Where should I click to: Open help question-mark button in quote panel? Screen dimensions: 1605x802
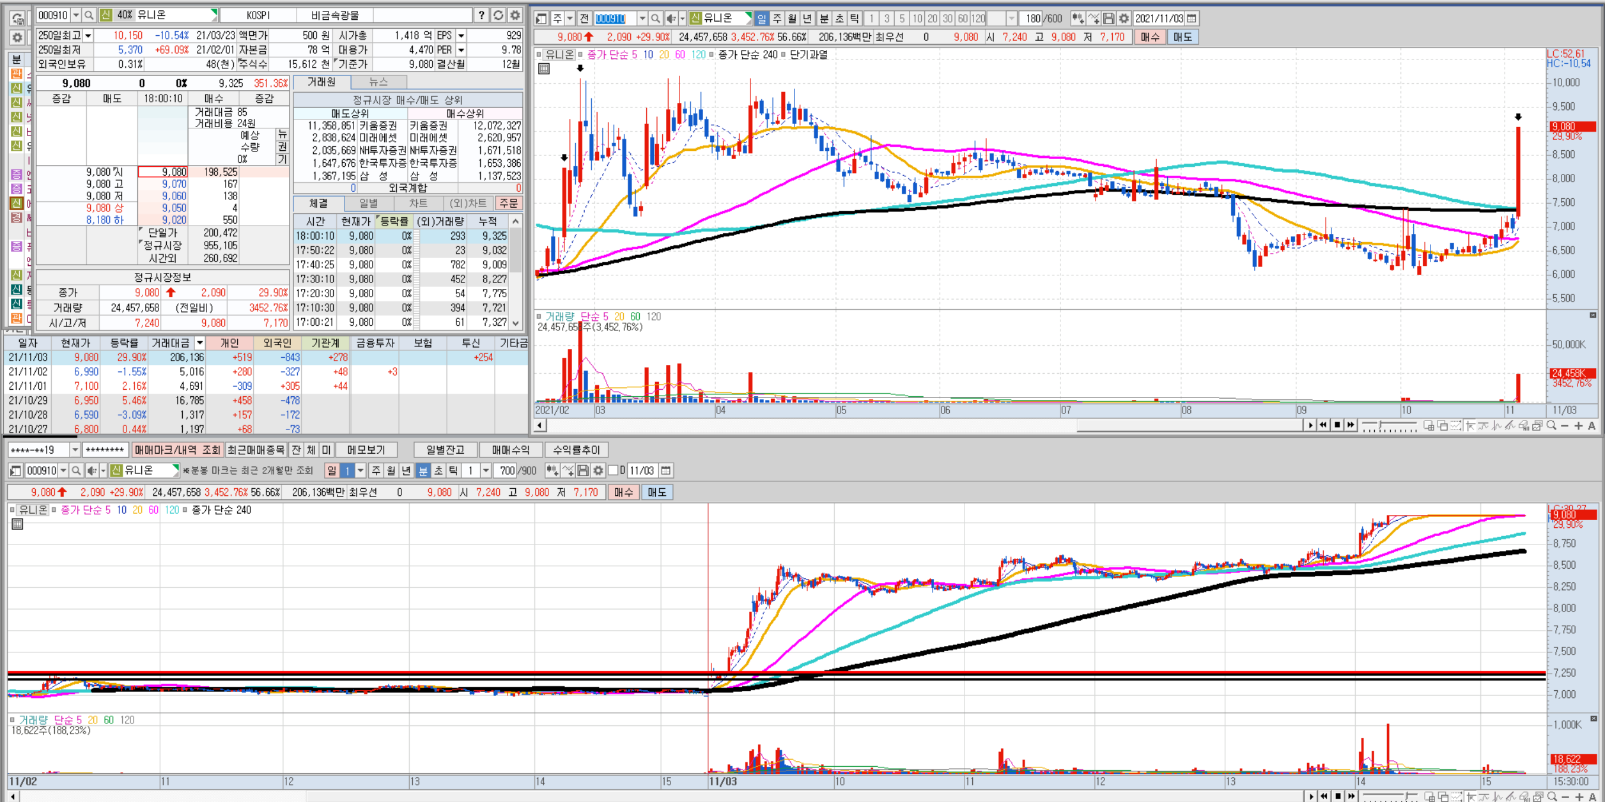pyautogui.click(x=481, y=15)
